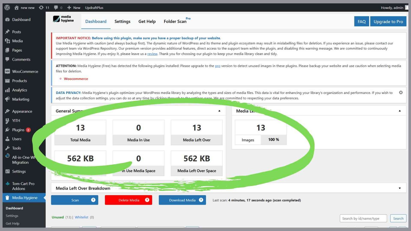This screenshot has height=231, width=411.
Task: Click the WordPress logo icon in admin bar
Action: coord(7,7)
